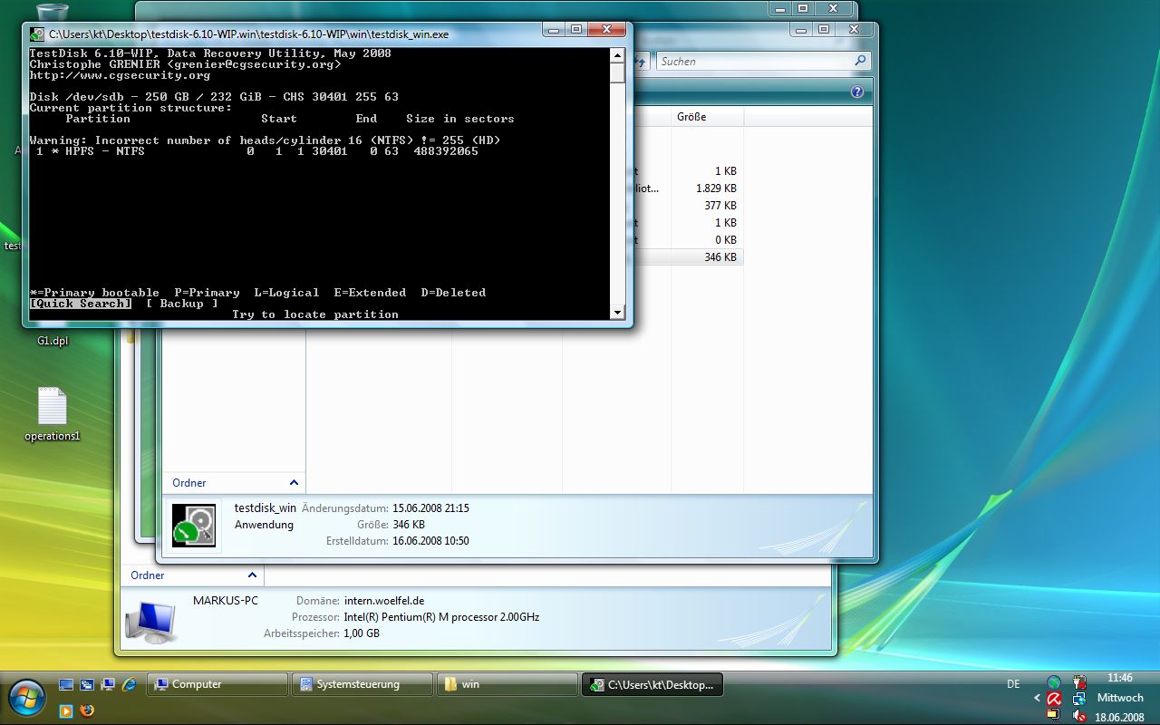Select the Backup option in TestDisk
1160x725 pixels.
pos(181,304)
